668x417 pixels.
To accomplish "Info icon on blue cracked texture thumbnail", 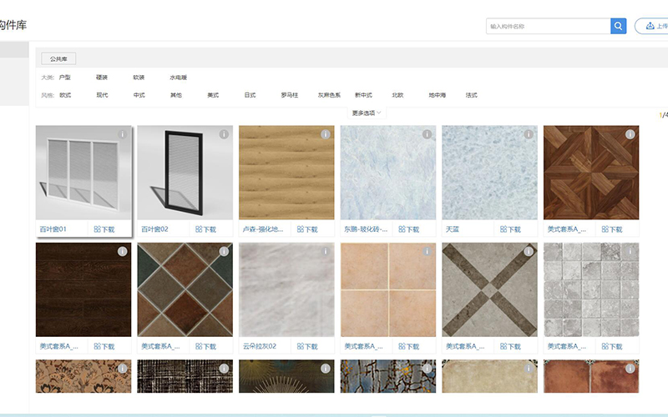I will pos(427,369).
